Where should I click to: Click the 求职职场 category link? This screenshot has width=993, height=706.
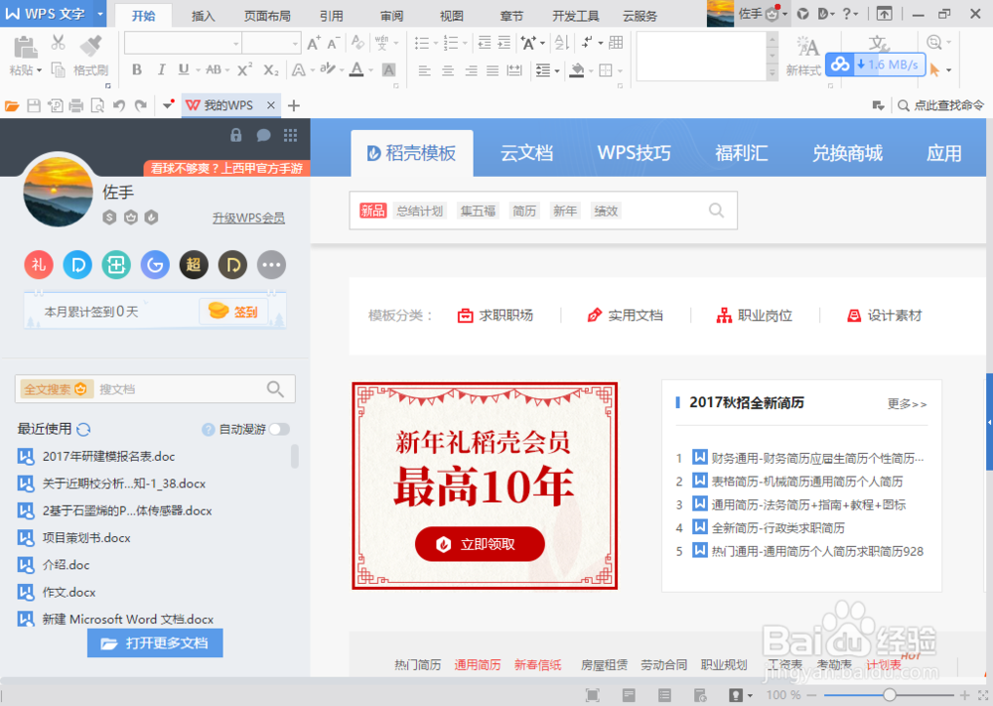click(496, 316)
